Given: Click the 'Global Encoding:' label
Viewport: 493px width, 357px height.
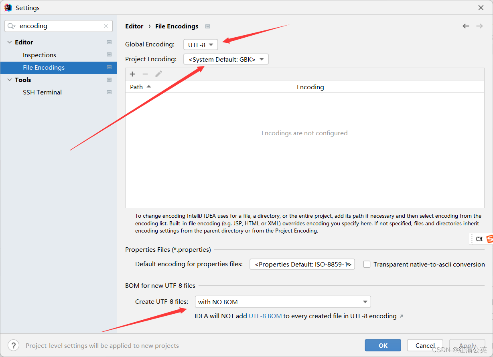Looking at the screenshot, I should pyautogui.click(x=150, y=44).
